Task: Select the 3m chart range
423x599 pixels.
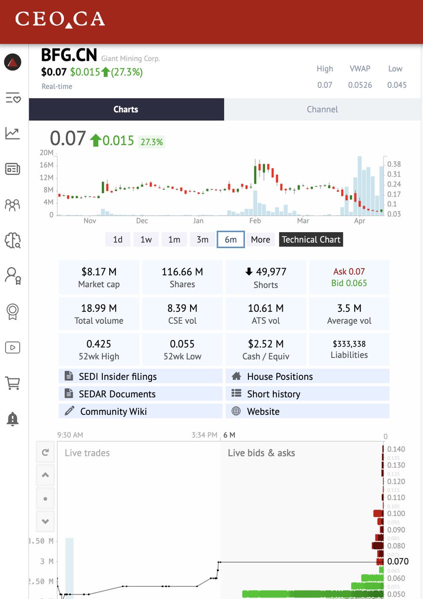Action: tap(203, 240)
